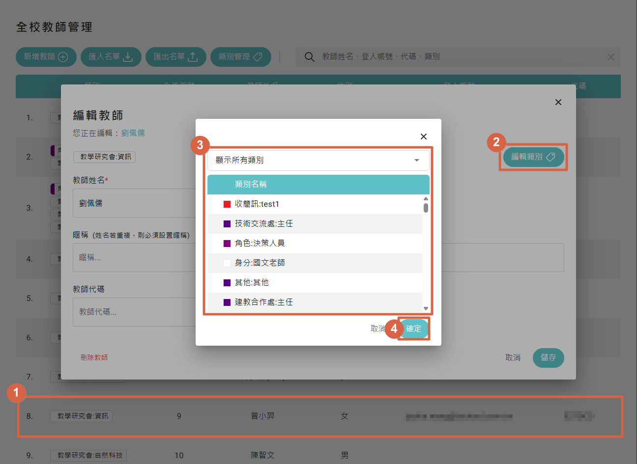The width and height of the screenshot is (637, 464).
Task: Select the 技術交流處:主任 category
Action: 263,224
